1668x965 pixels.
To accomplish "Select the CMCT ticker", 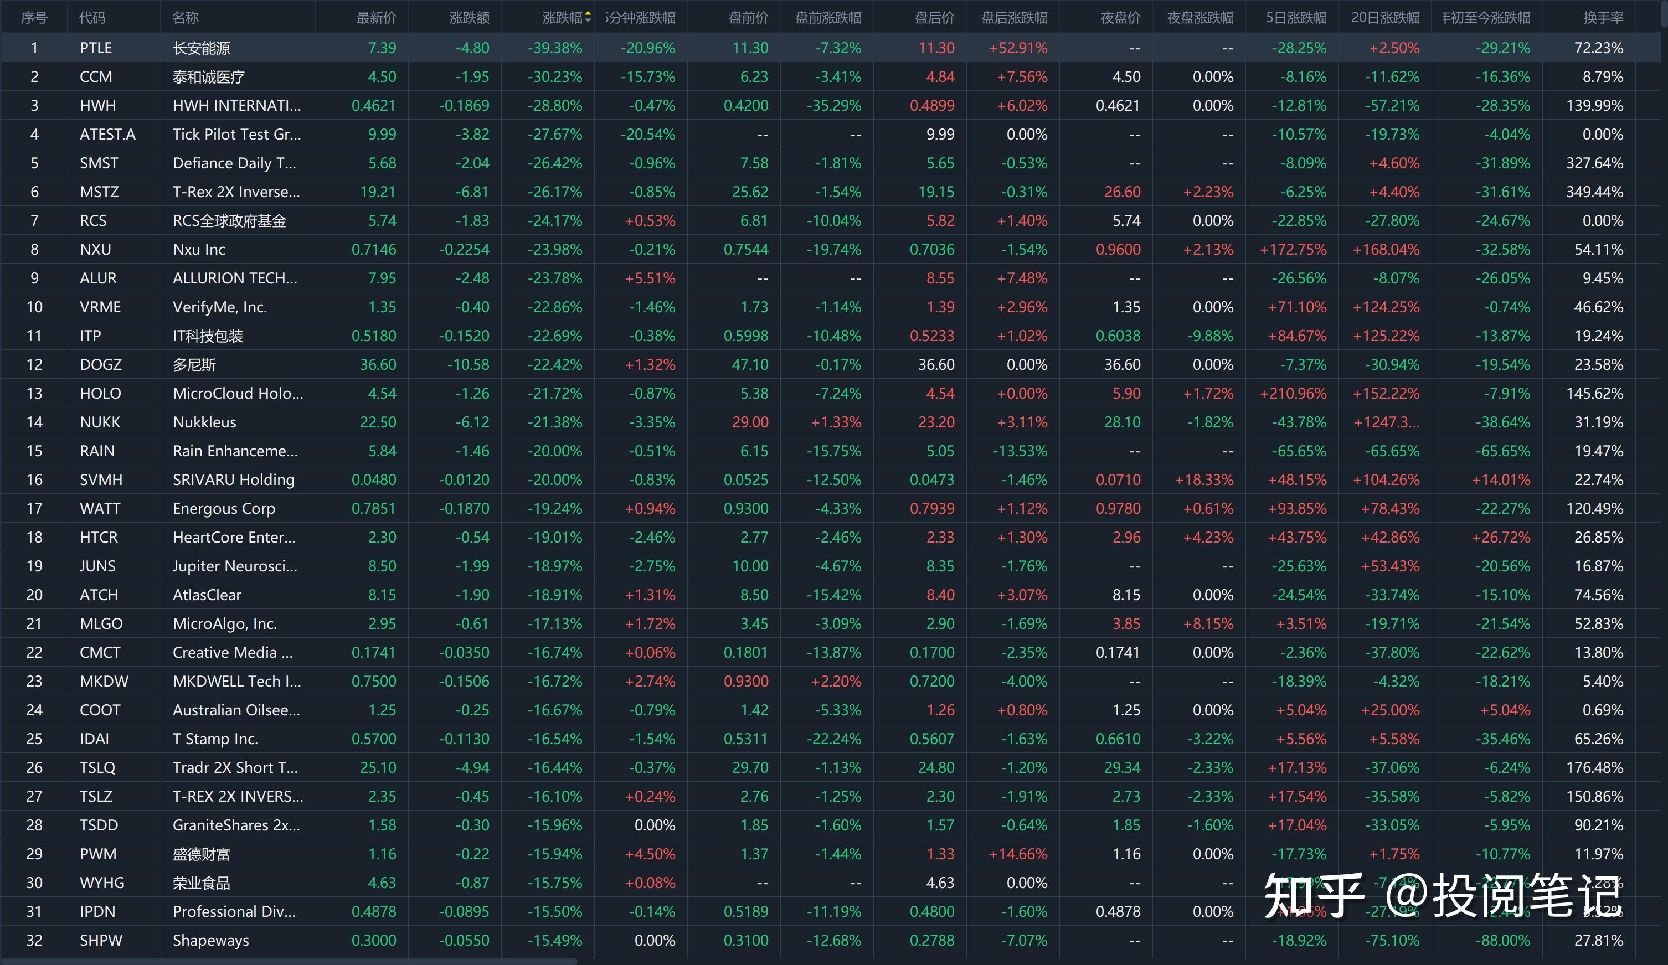I will point(100,653).
